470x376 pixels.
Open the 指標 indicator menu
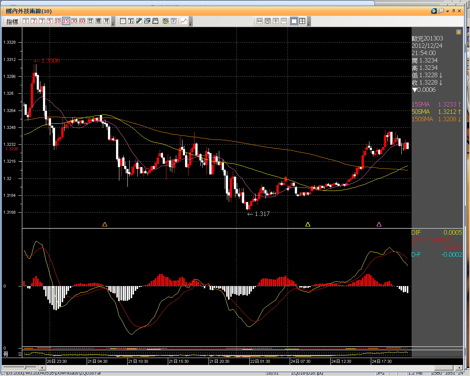pyautogui.click(x=12, y=21)
